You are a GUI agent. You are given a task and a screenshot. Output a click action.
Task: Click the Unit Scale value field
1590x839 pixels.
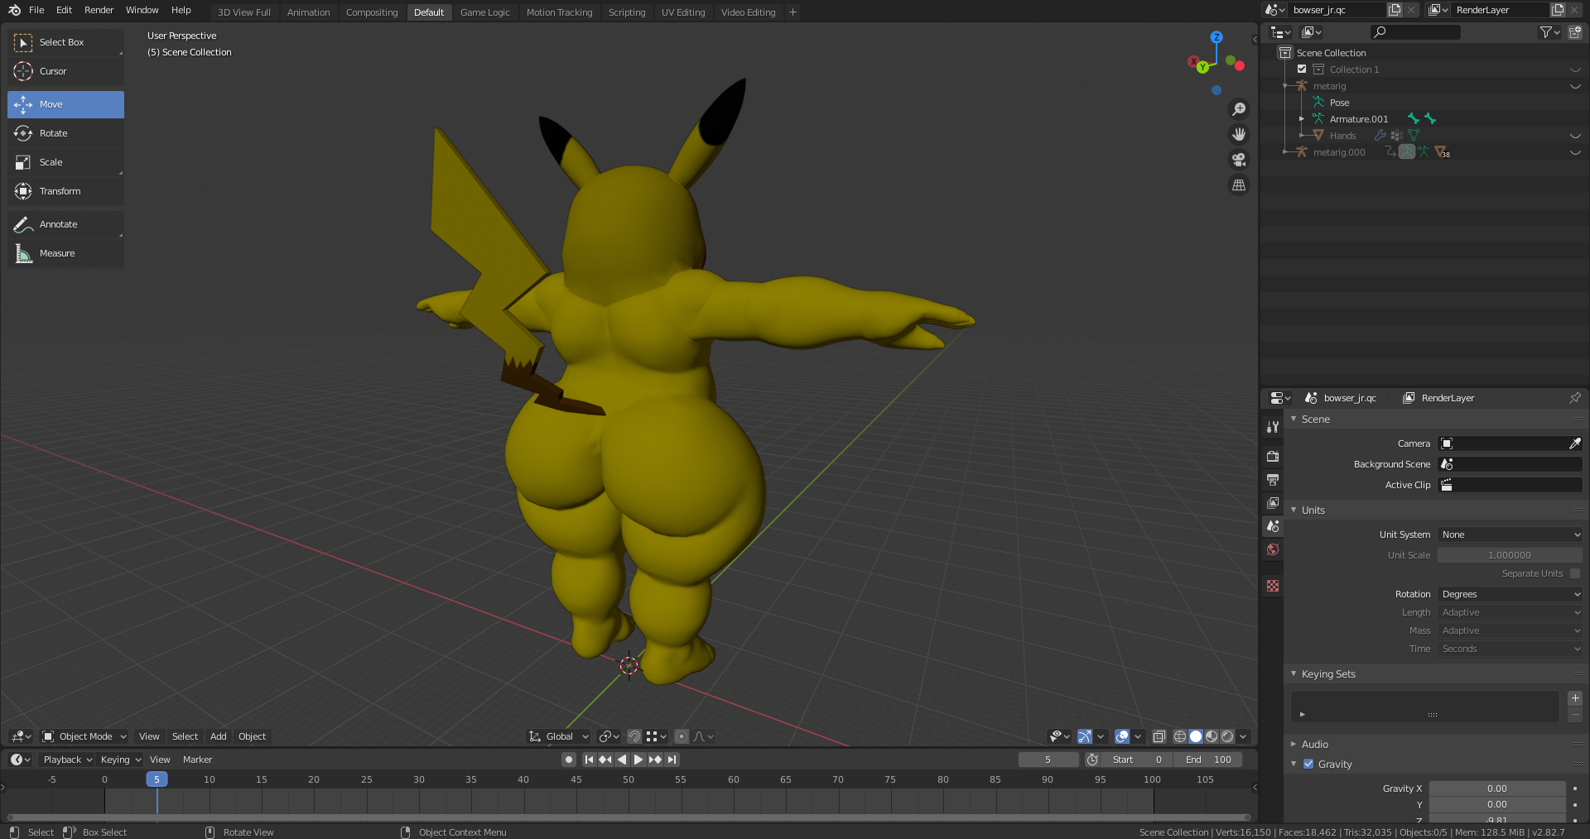pos(1510,555)
